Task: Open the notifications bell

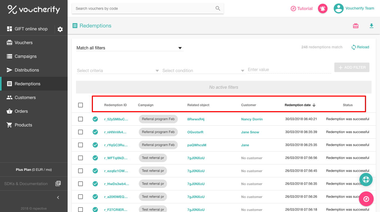Action: 322,8
